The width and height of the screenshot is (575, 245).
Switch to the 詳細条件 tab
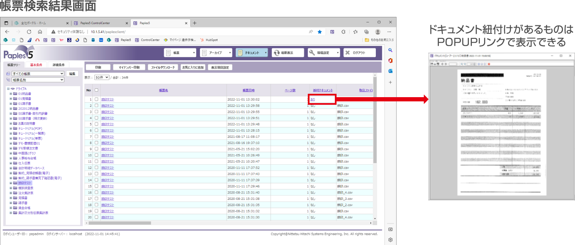[x=59, y=65]
